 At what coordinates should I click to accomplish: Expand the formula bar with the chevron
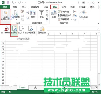pyautogui.click(x=99, y=29)
